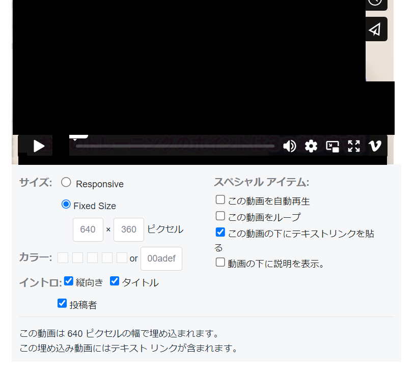
Task: Uncheck the 投稿者 intro checkbox
Action: click(x=62, y=303)
